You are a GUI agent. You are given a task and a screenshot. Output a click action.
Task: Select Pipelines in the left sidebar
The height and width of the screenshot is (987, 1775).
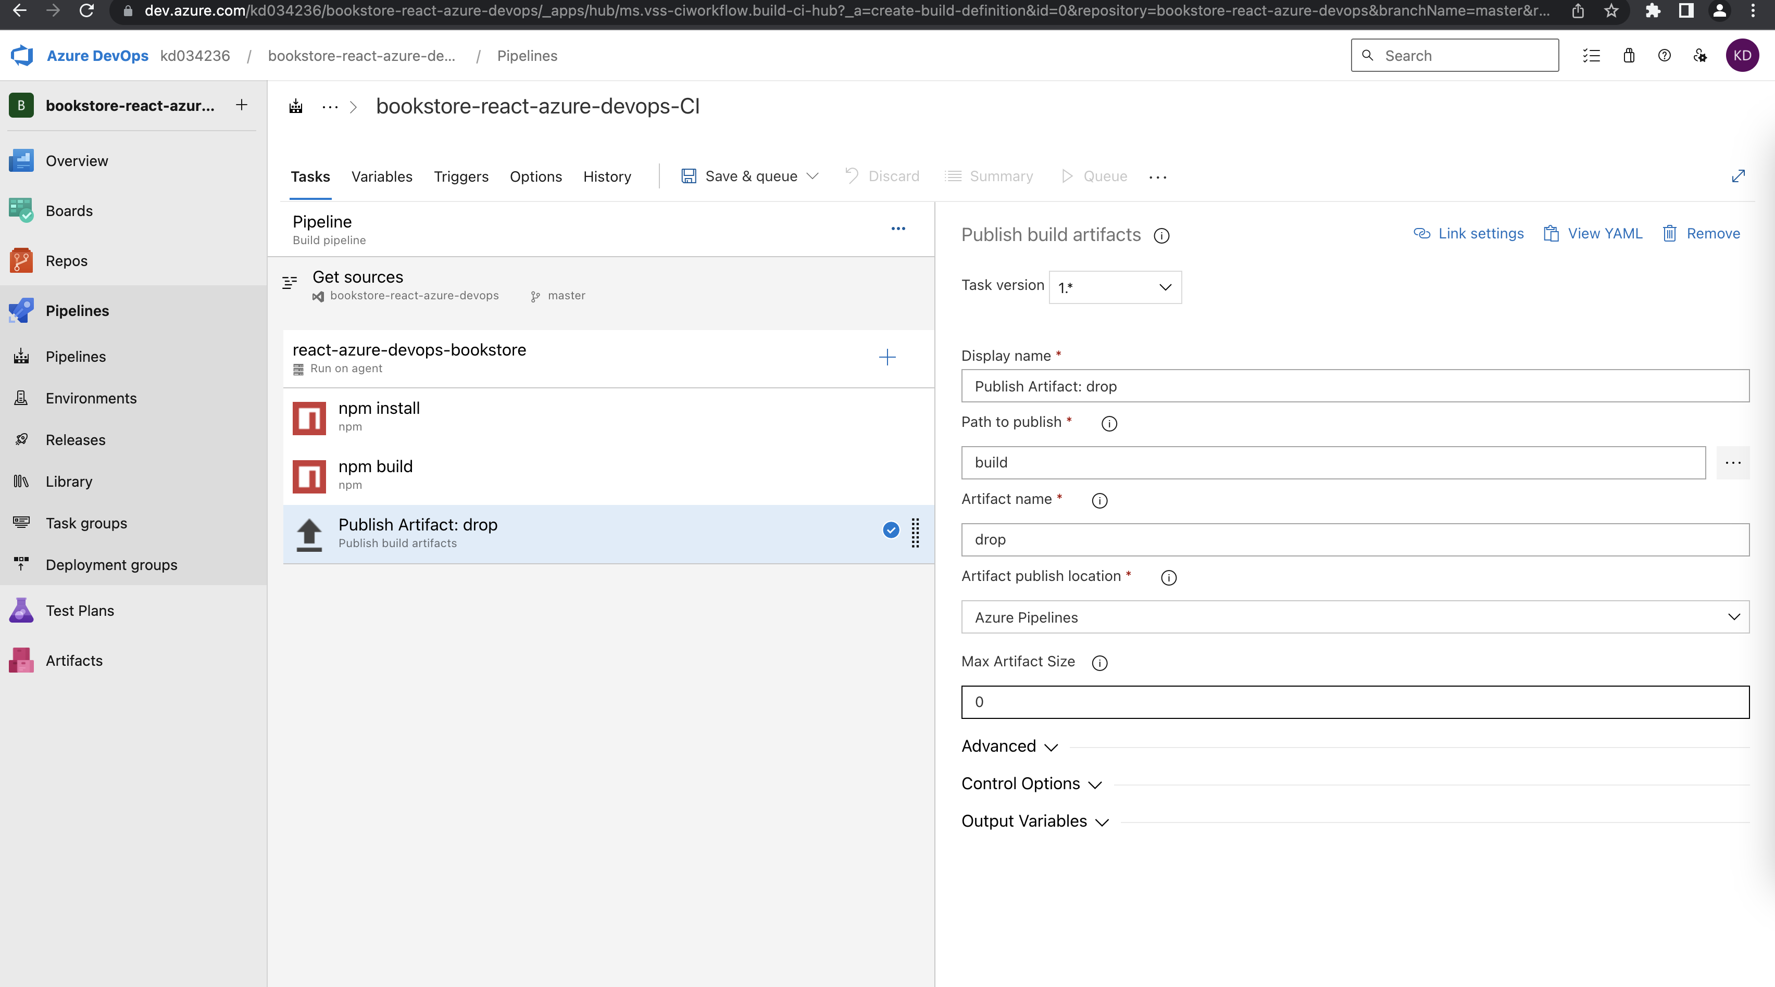[x=77, y=310]
